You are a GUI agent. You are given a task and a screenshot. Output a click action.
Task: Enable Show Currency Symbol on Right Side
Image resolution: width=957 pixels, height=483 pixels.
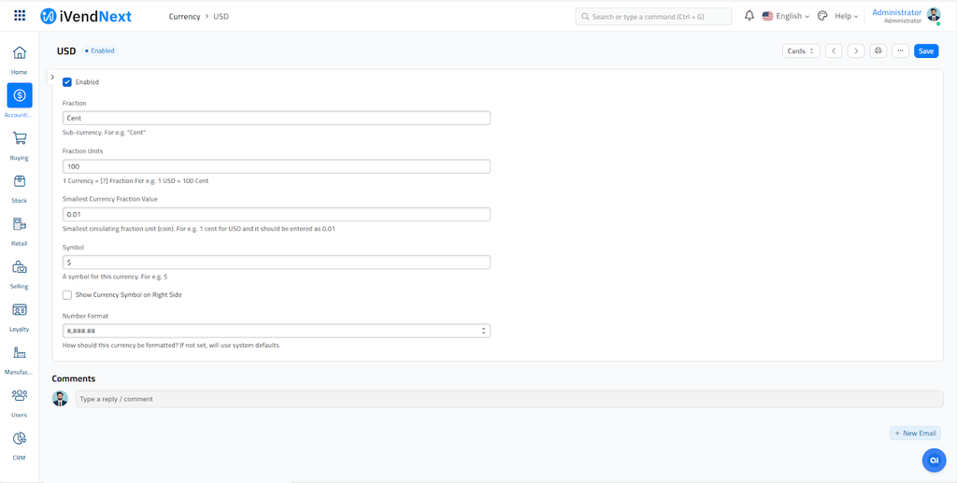tap(67, 295)
